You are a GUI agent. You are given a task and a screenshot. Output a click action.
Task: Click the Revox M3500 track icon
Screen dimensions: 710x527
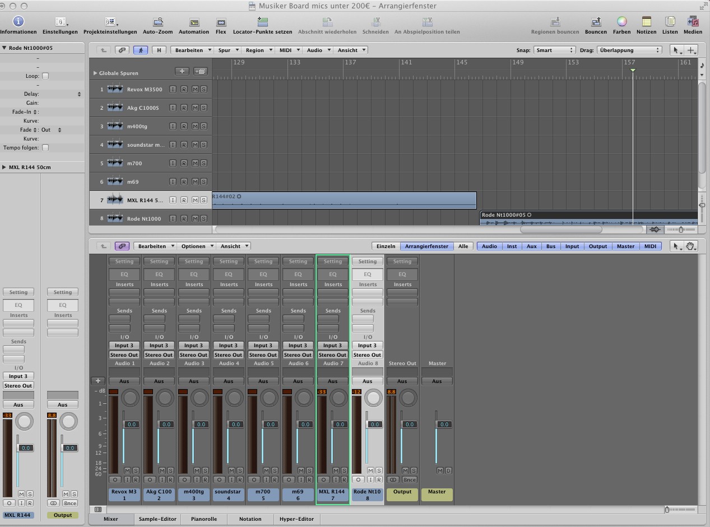(115, 89)
